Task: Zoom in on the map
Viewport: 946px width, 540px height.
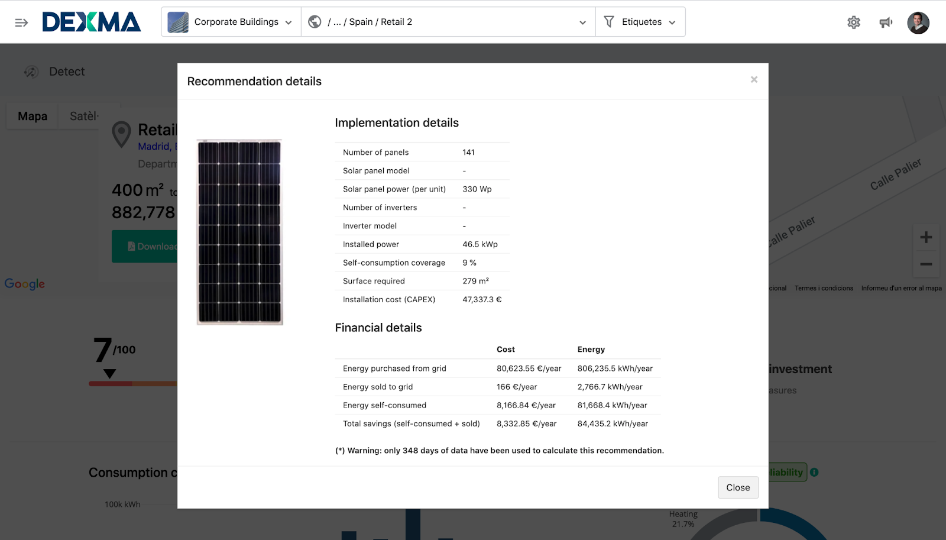Action: pyautogui.click(x=926, y=237)
